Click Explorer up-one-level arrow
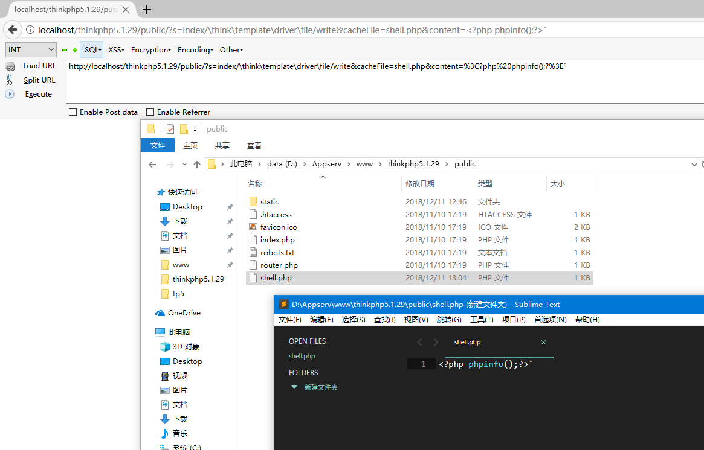This screenshot has height=450, width=704. point(196,165)
